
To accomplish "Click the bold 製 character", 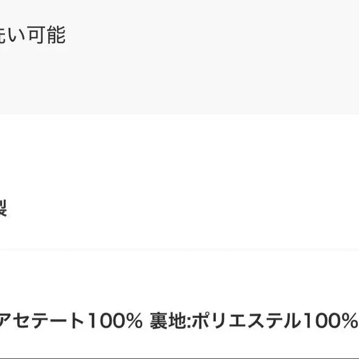I will (x=3, y=208).
